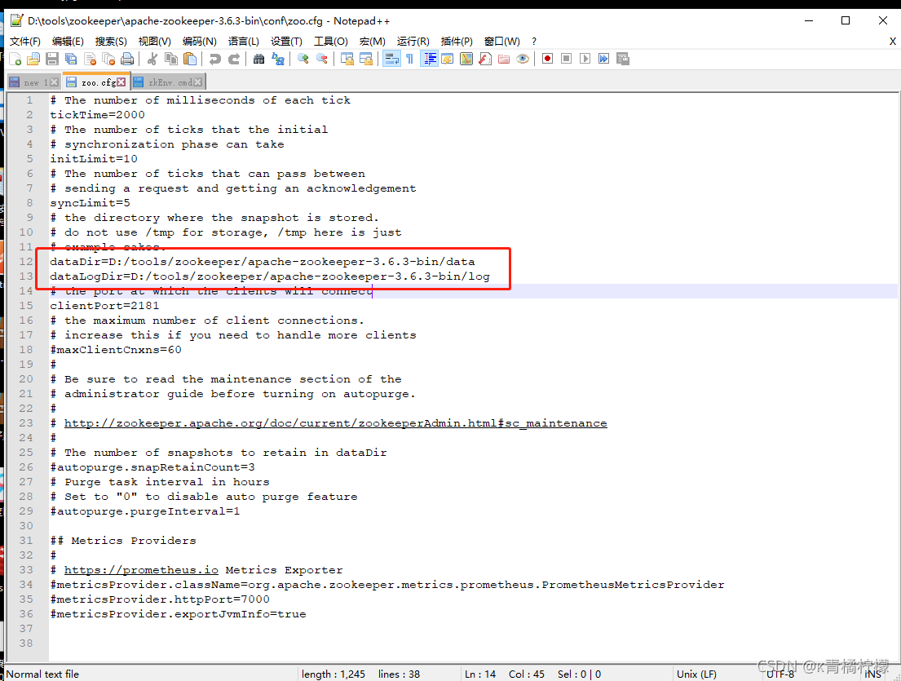
Task: Open the ? help menu
Action: 534,42
